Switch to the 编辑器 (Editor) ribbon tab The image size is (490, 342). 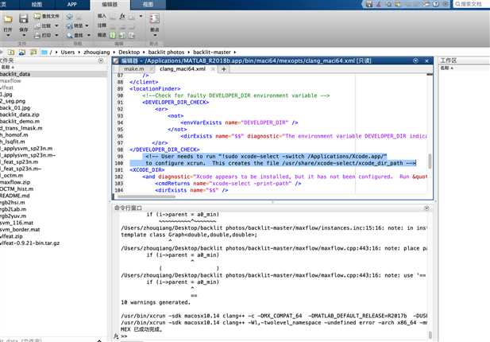[110, 5]
